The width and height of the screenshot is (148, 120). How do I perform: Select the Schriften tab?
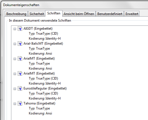click(x=54, y=13)
